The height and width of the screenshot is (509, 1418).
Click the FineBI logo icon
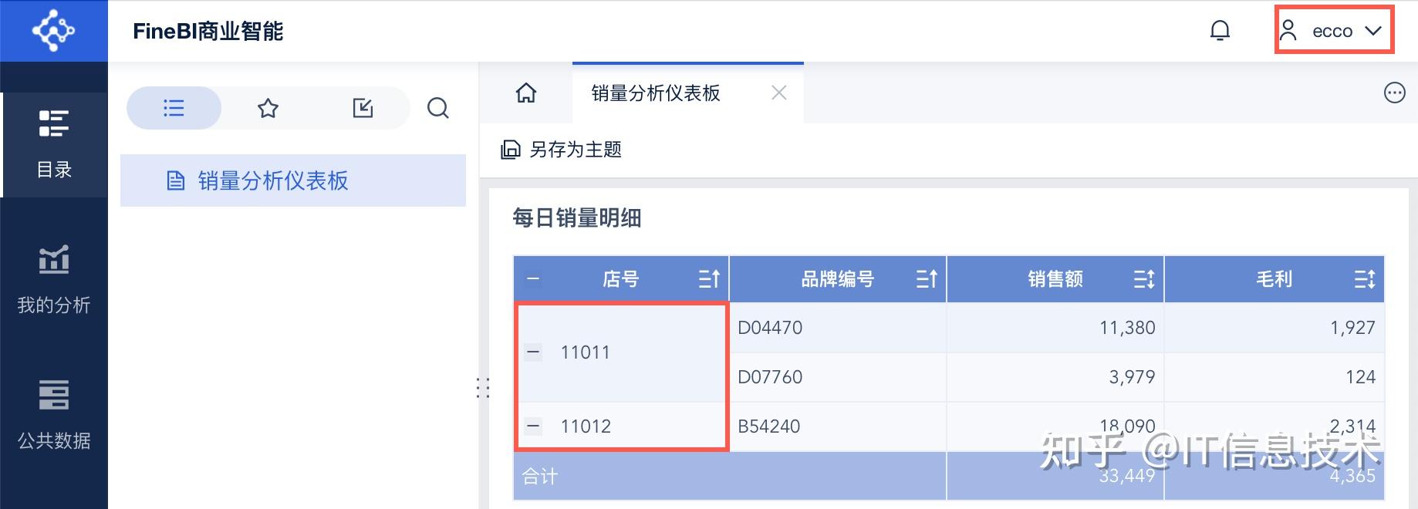[53, 31]
